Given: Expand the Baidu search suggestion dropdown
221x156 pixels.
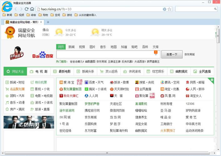Looking at the screenshot, I should pyautogui.click(x=156, y=55).
